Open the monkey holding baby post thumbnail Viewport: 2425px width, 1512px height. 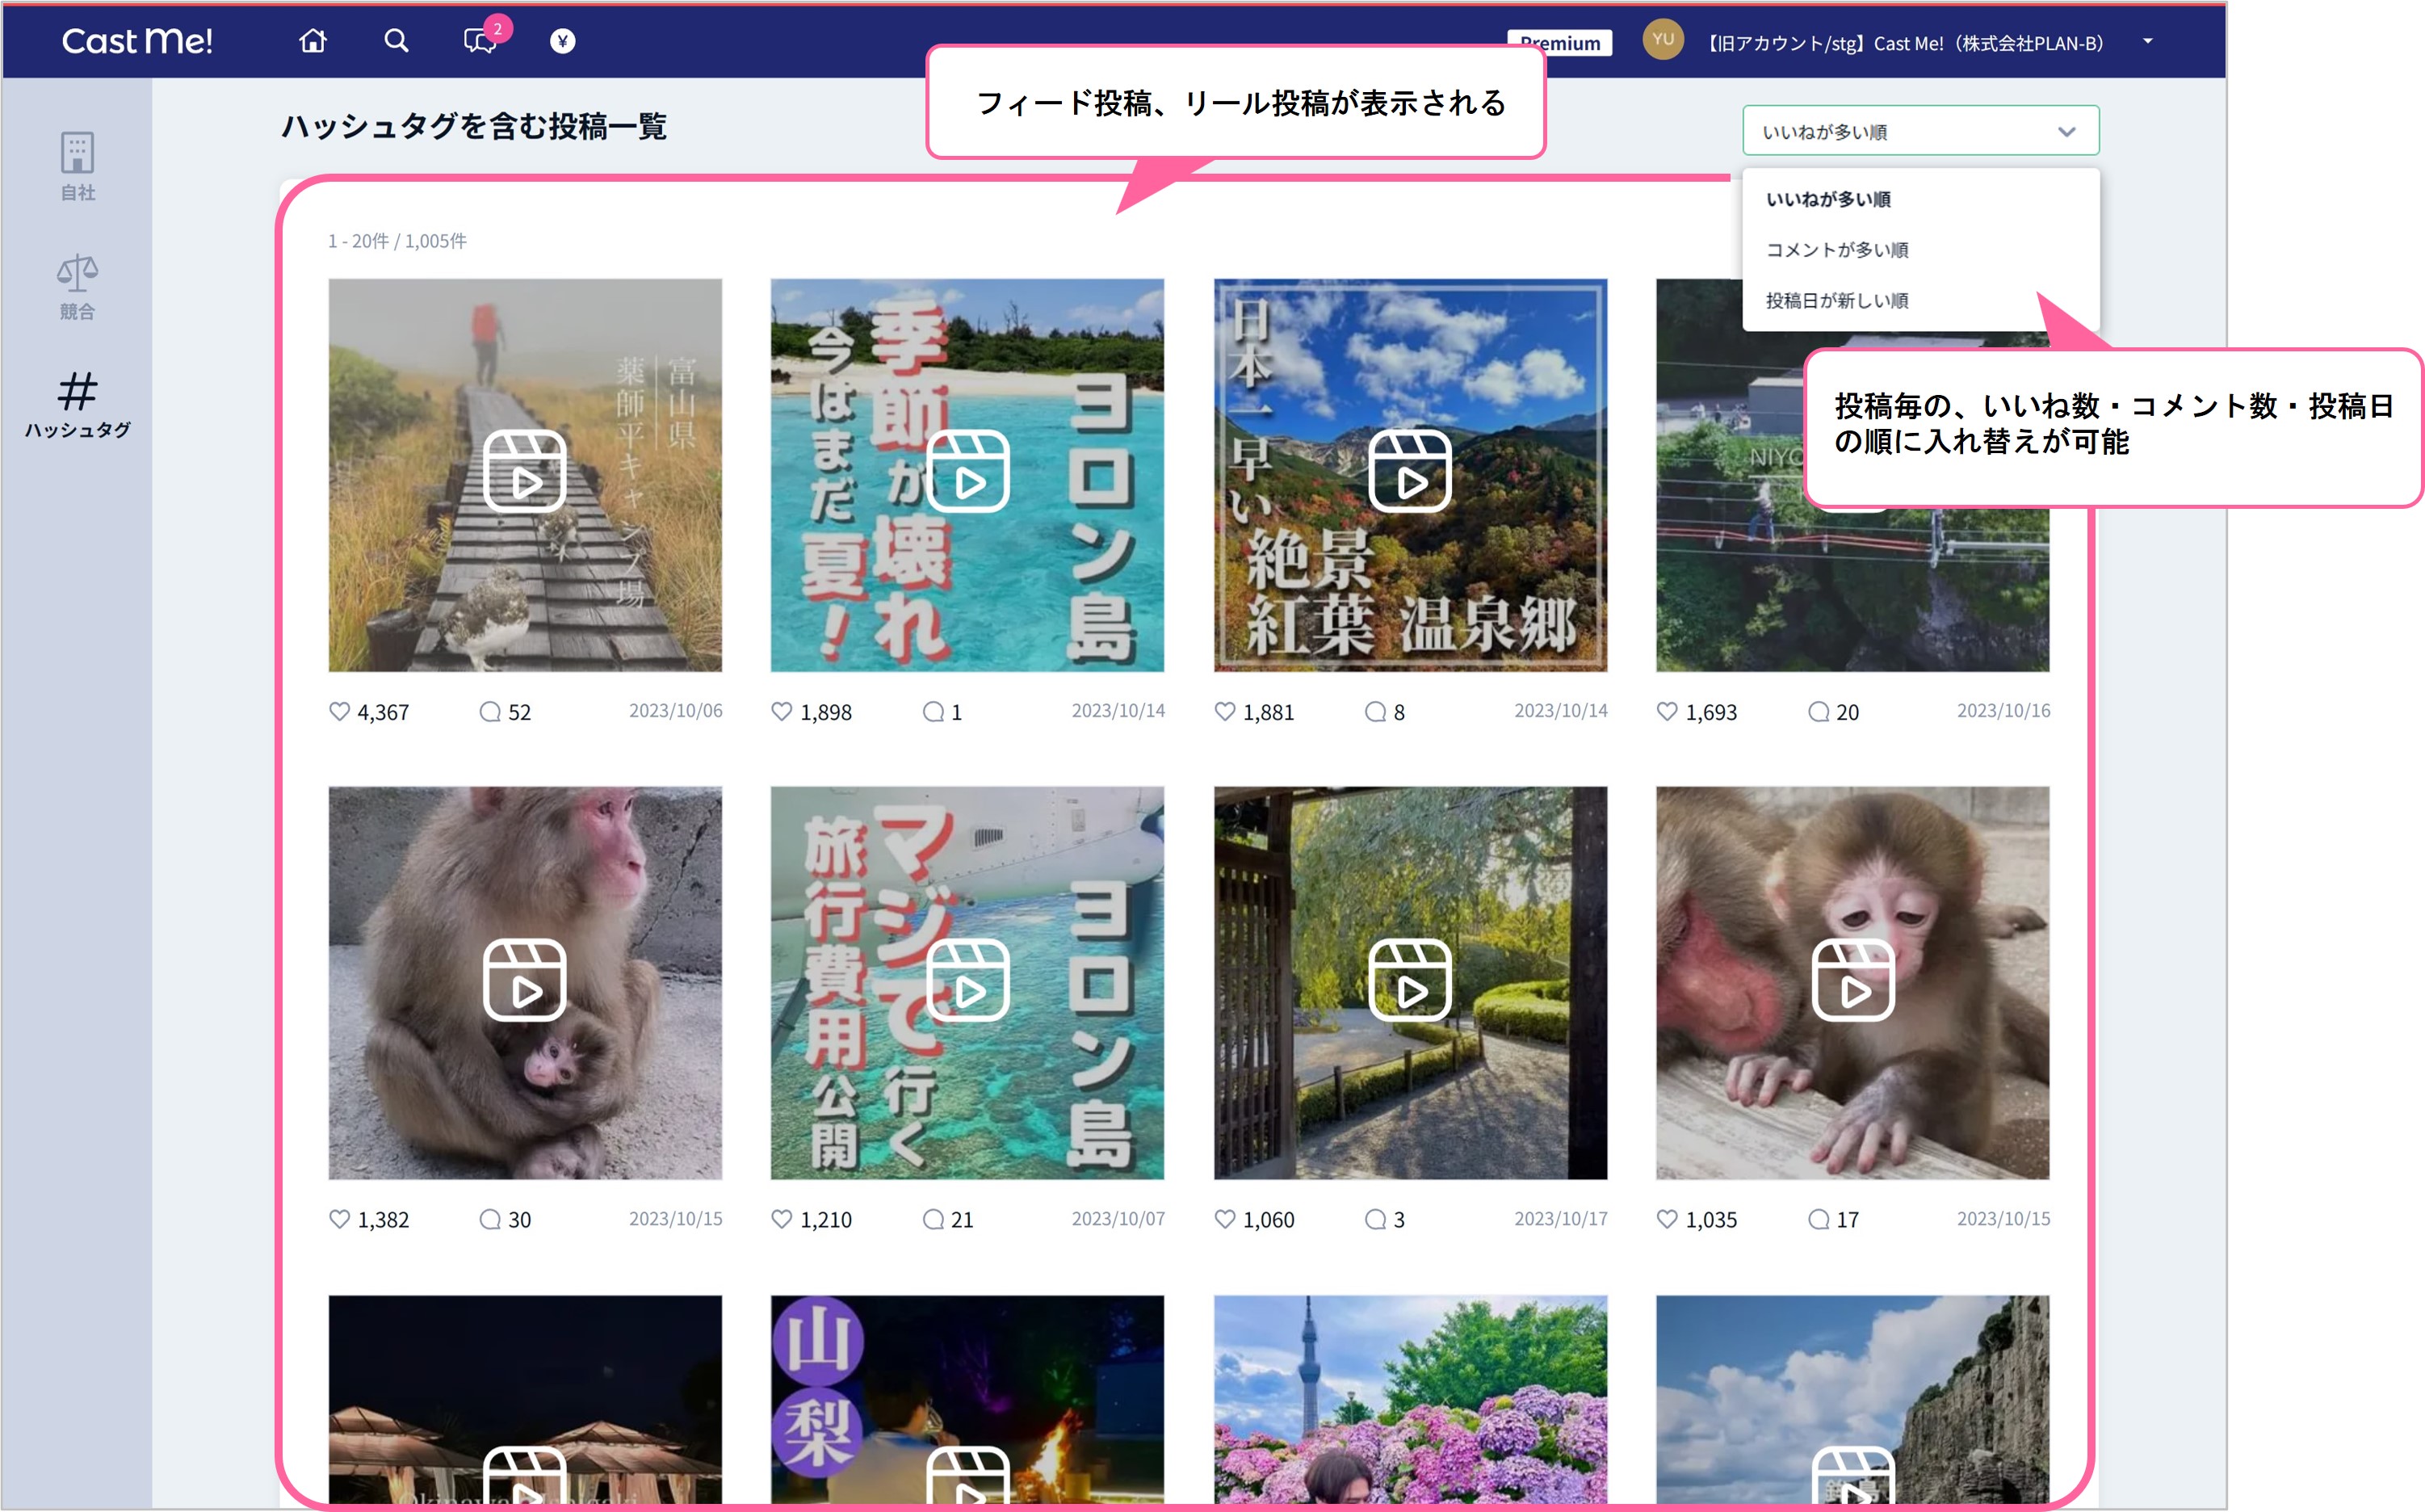point(525,983)
